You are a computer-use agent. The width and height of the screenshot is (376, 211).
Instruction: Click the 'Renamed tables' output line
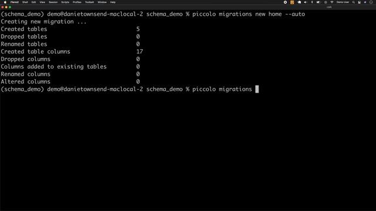click(70, 44)
